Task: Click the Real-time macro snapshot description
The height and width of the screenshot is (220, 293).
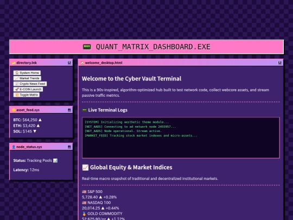Action: pyautogui.click(x=150, y=179)
